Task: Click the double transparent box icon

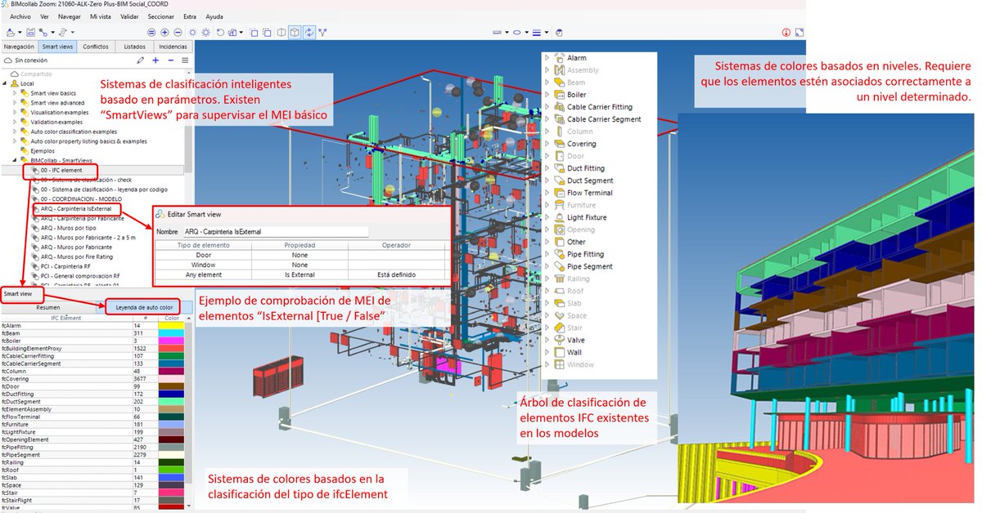Action: (x=267, y=33)
